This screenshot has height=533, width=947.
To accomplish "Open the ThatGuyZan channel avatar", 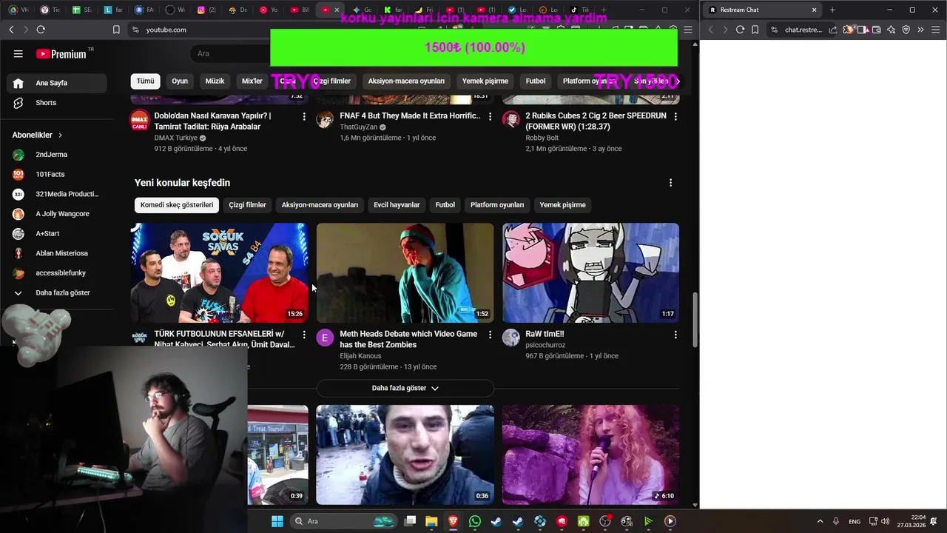I will tap(325, 119).
